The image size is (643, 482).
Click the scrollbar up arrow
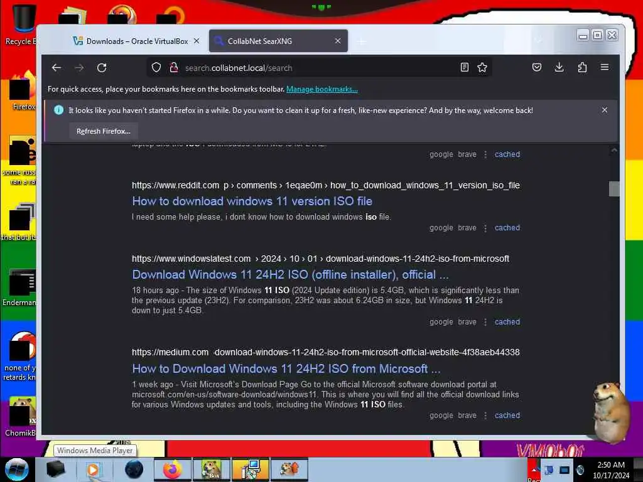(614, 151)
